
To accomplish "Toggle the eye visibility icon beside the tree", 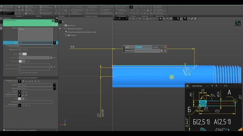I will coord(60,29).
